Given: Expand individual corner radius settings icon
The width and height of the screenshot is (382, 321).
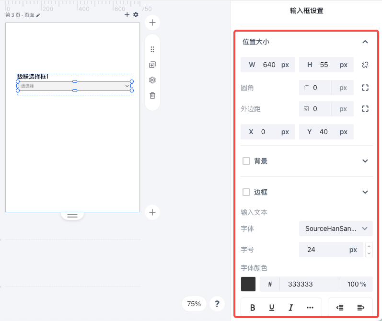Looking at the screenshot, I should click(x=365, y=88).
